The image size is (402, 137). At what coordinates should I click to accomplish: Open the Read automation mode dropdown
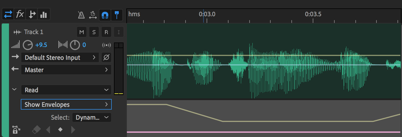pos(66,90)
